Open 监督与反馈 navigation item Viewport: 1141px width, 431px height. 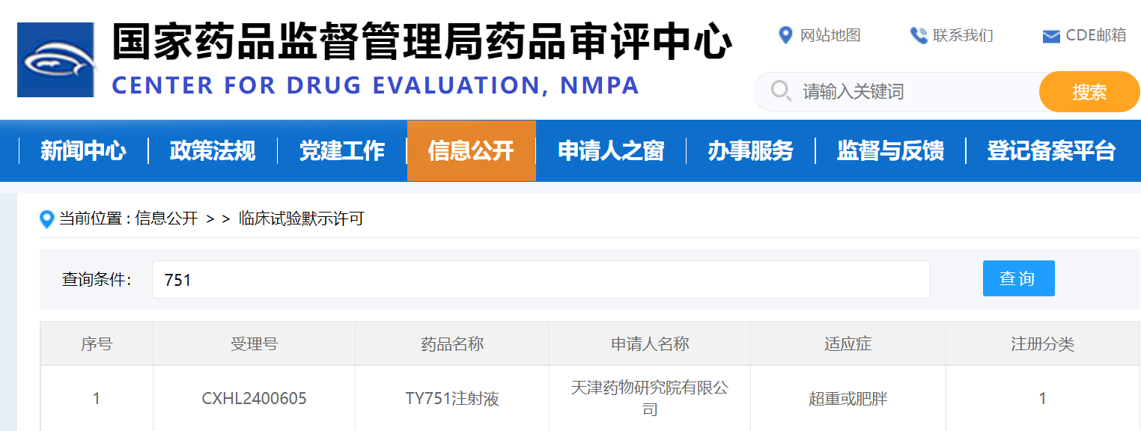click(x=890, y=151)
